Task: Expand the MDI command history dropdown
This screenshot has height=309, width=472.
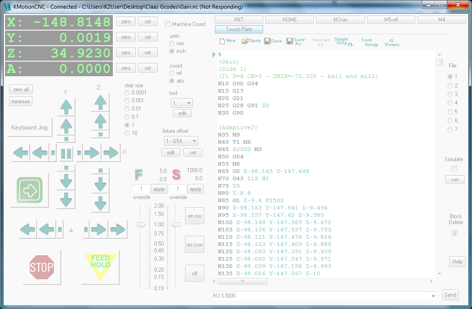Action: 433,296
